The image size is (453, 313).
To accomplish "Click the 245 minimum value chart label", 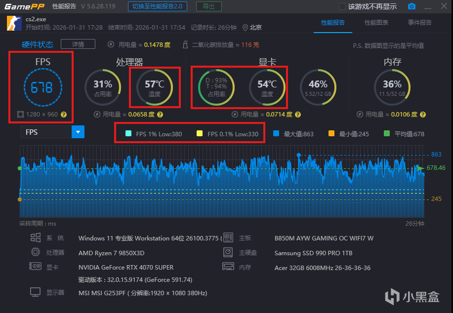I will coord(436,199).
